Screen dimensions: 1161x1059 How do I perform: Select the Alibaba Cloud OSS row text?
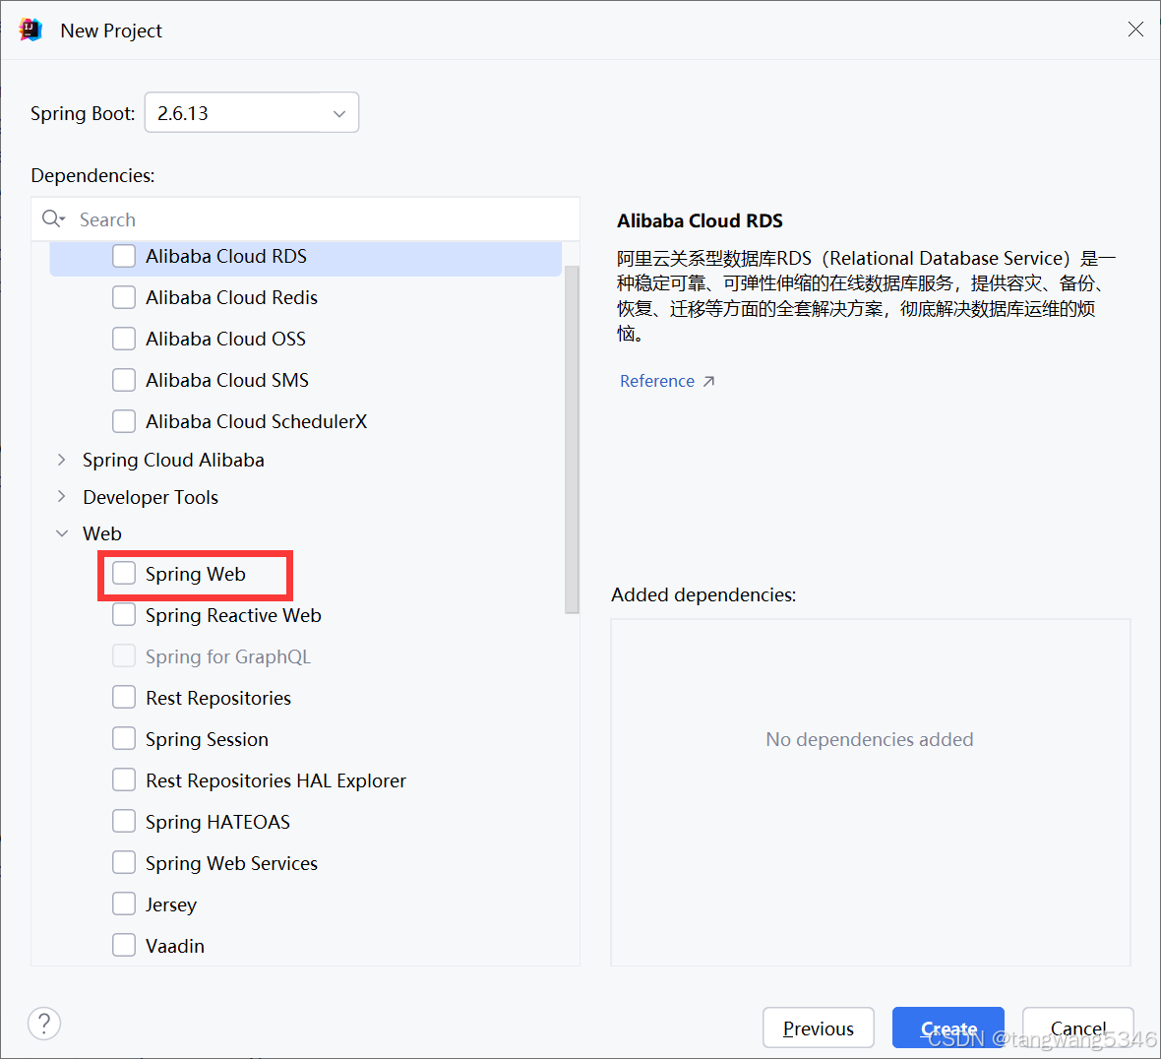[226, 340]
